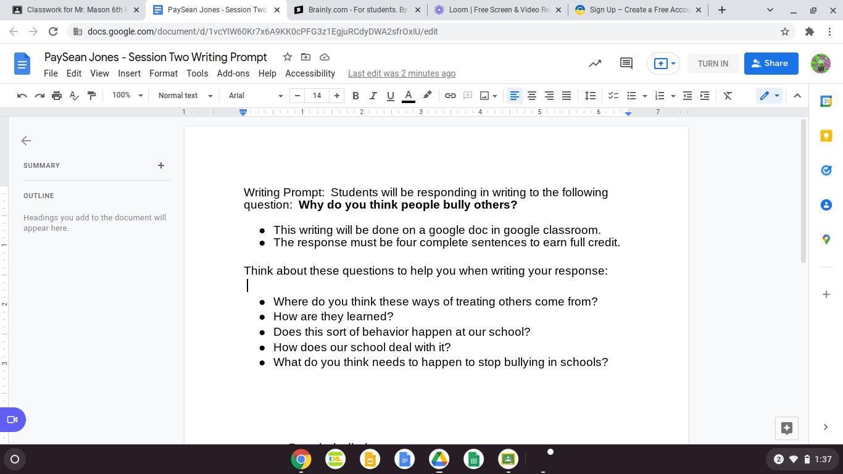The height and width of the screenshot is (474, 843).
Task: Open the Arial font dropdown
Action: click(x=255, y=96)
